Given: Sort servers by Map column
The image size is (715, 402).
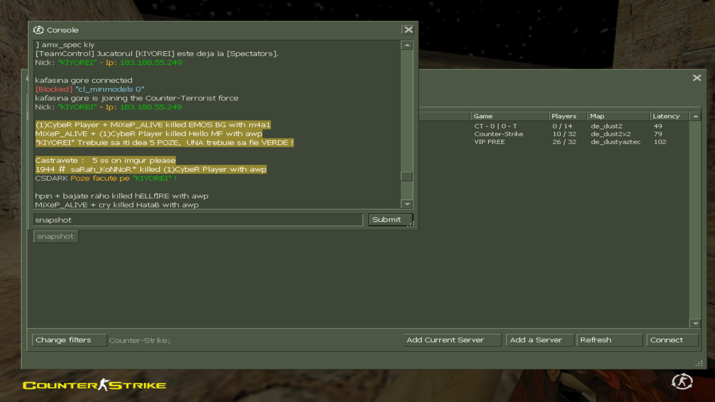Looking at the screenshot, I should pos(618,116).
